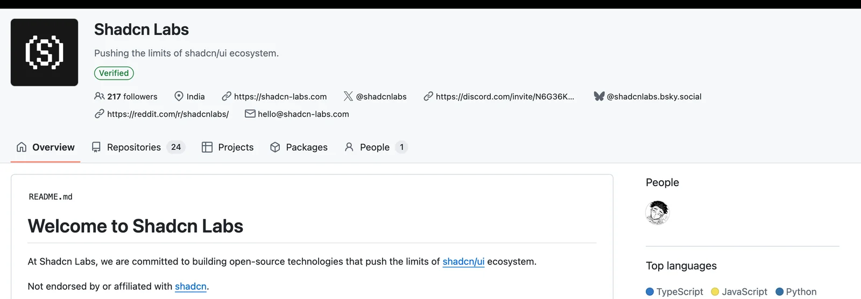
Task: Click the followers people icon
Action: pos(100,96)
